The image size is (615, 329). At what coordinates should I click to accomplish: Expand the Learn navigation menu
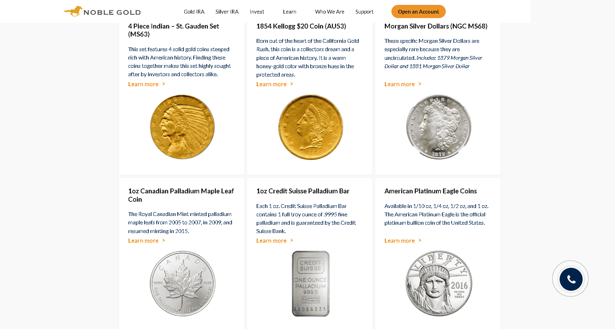pos(289,11)
